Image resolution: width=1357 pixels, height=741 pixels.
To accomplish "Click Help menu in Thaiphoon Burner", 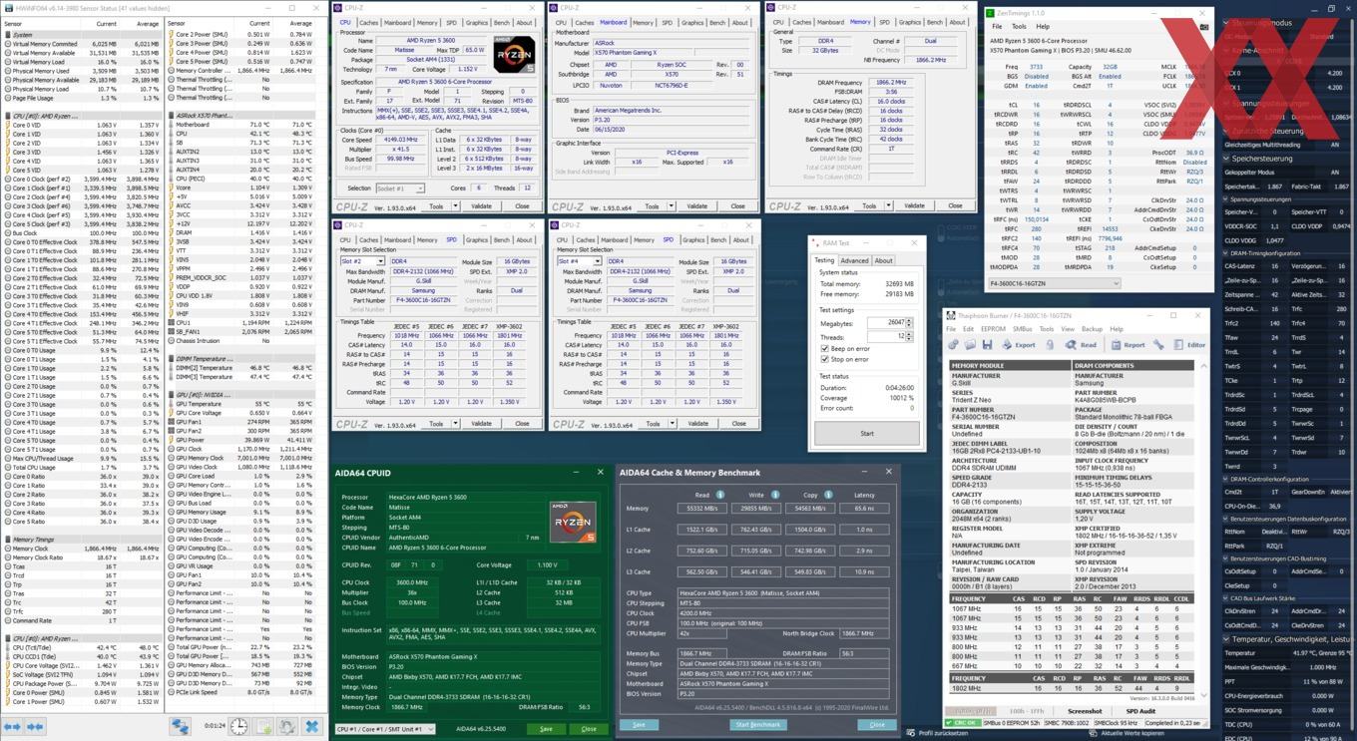I will 1117,329.
